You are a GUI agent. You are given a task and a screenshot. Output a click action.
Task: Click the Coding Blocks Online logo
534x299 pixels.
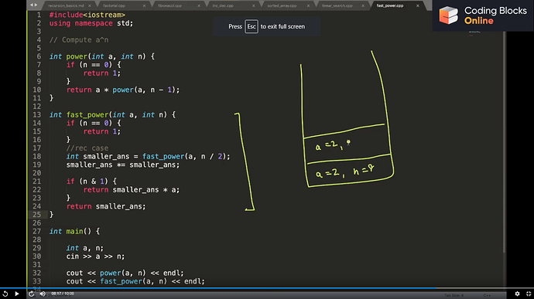pyautogui.click(x=483, y=15)
